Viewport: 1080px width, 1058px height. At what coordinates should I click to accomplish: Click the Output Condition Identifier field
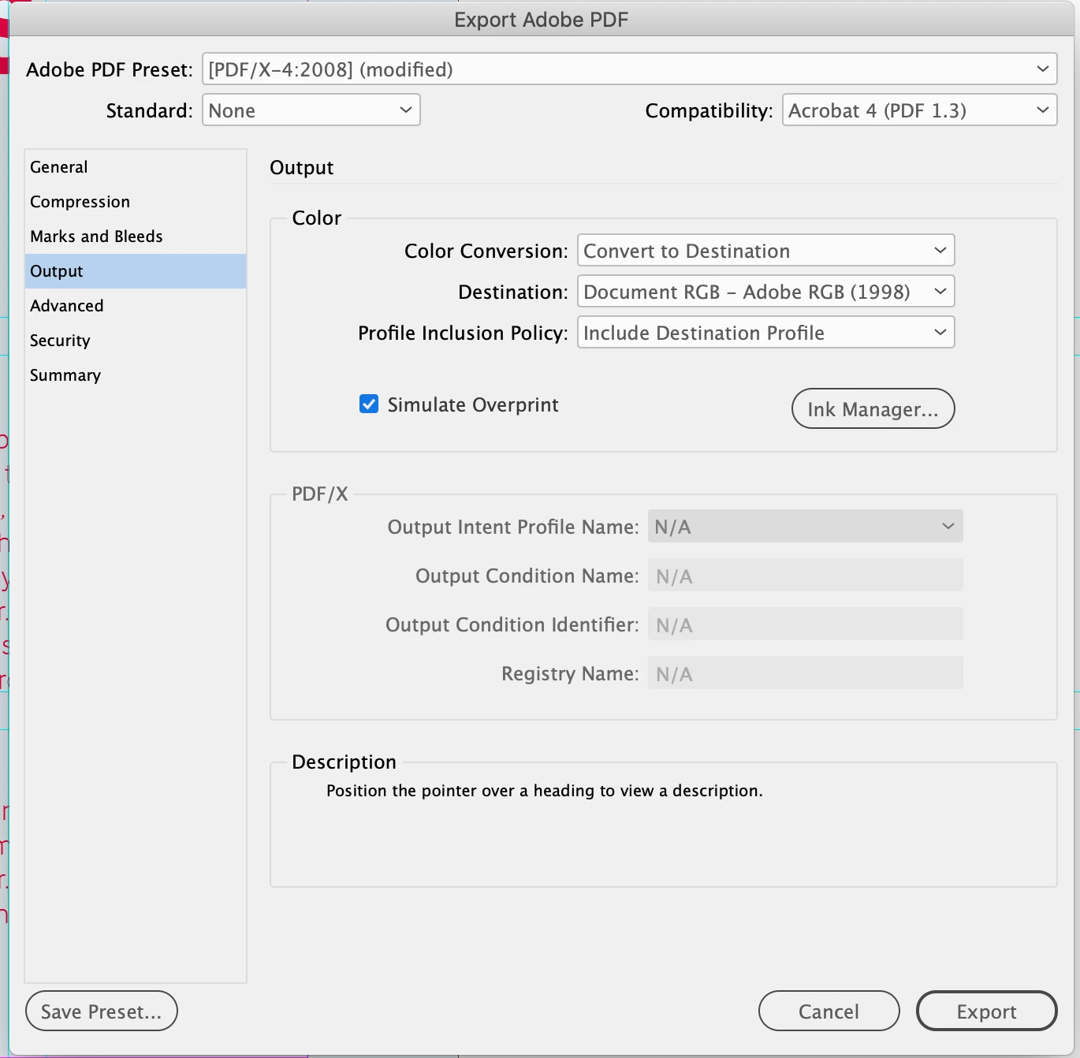coord(805,624)
